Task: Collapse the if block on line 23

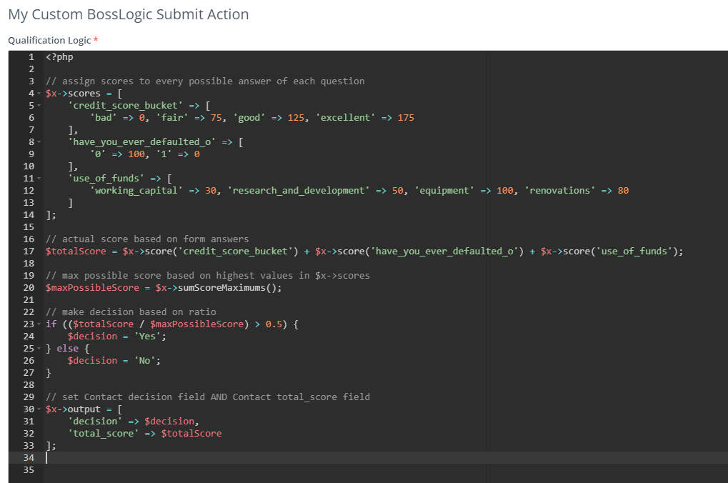Action: [39, 324]
